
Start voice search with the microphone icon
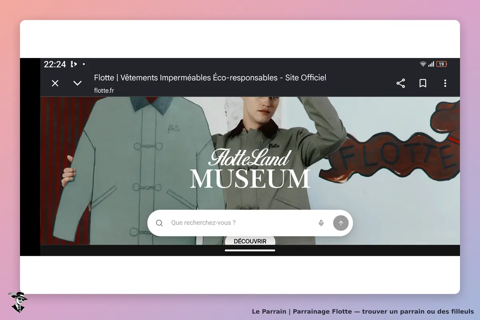coord(321,223)
